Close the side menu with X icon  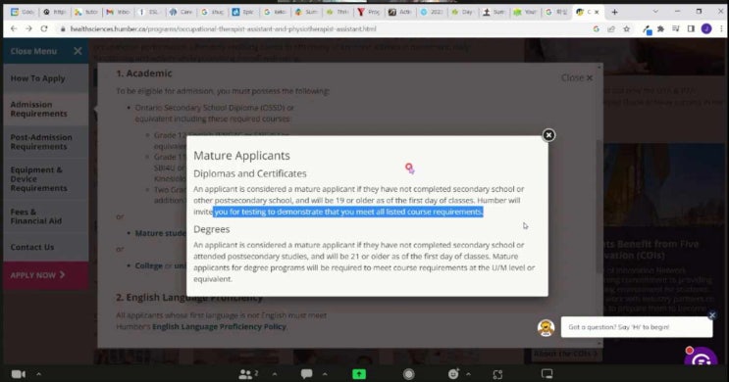pos(78,51)
